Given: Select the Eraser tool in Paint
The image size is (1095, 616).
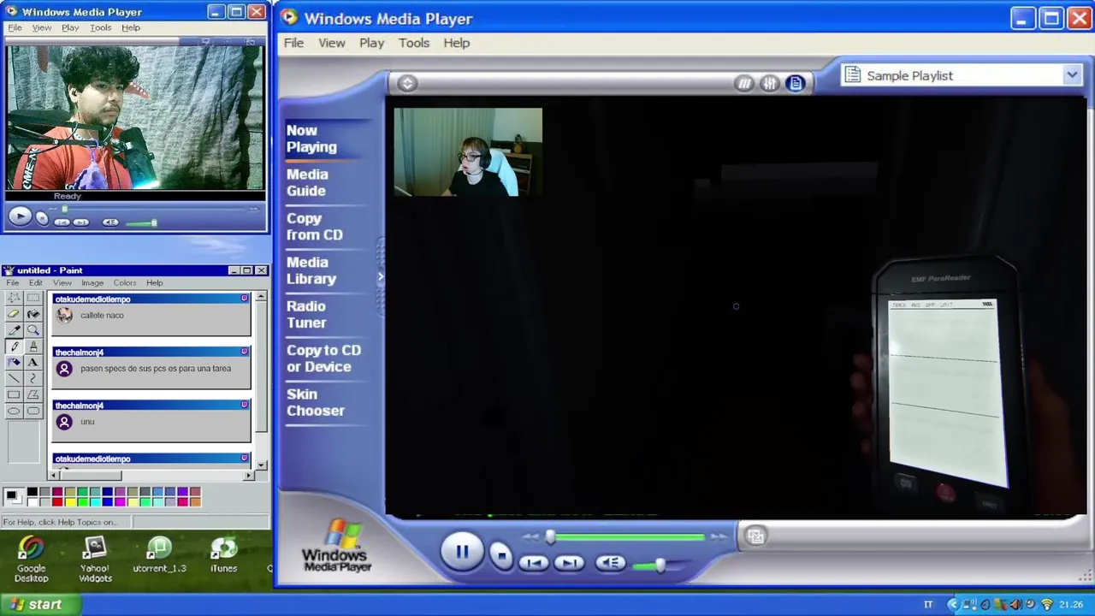Looking at the screenshot, I should coord(15,314).
